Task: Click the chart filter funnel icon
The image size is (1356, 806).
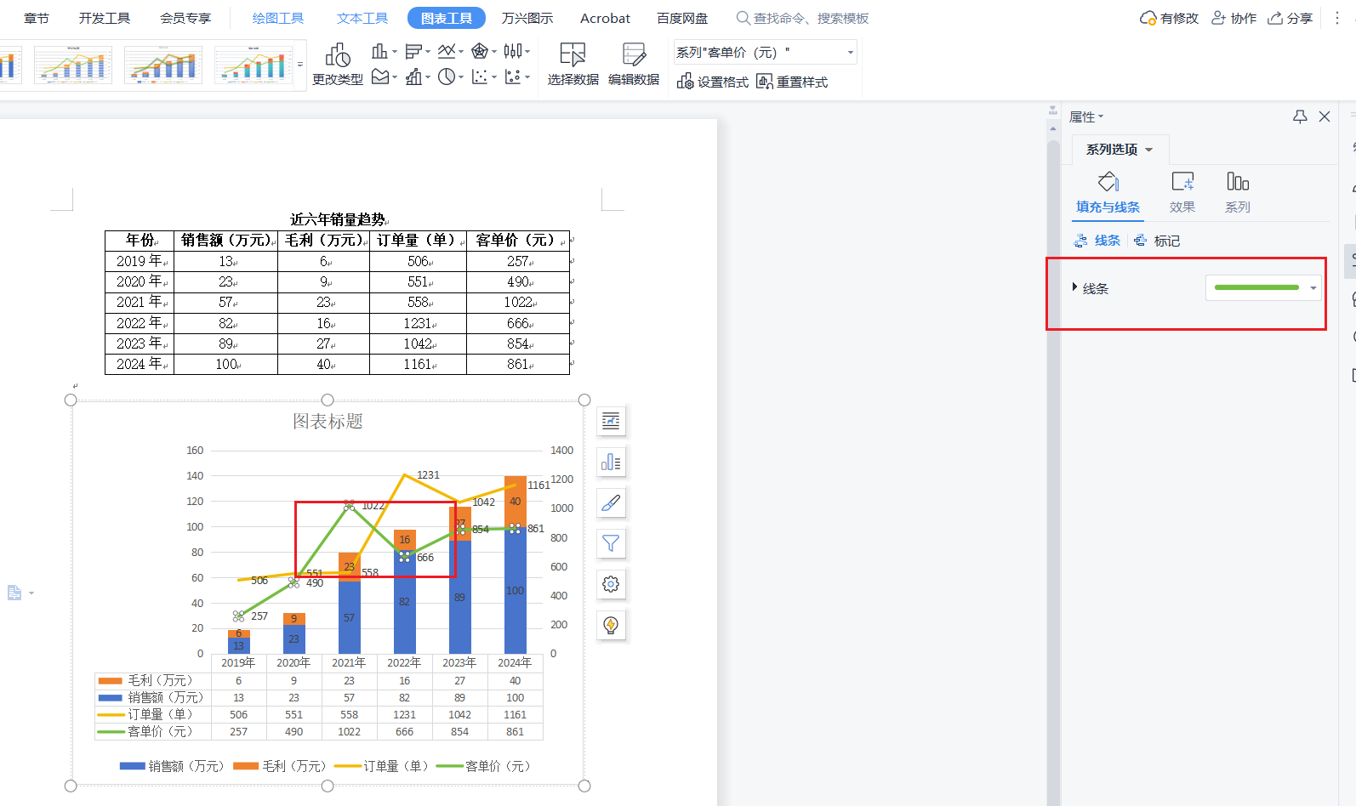Action: (611, 543)
